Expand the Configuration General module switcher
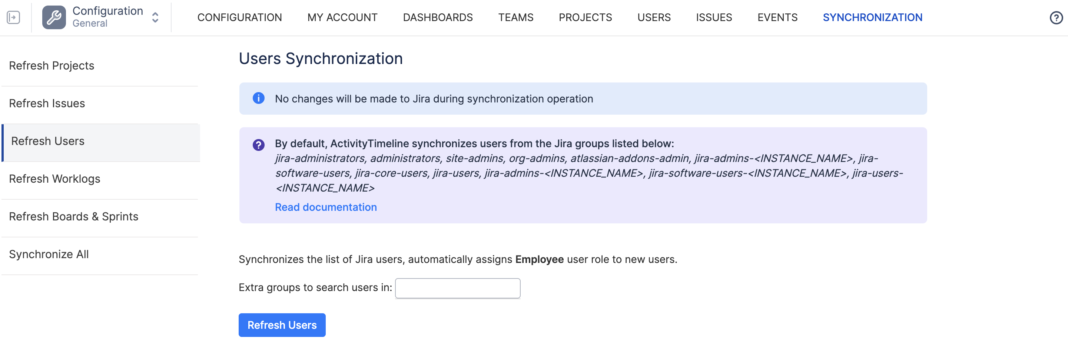 tap(155, 17)
